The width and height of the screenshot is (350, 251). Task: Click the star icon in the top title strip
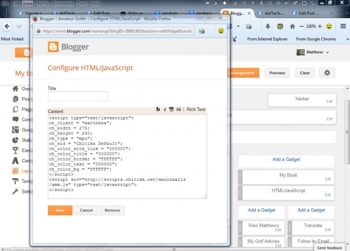click(x=225, y=3)
